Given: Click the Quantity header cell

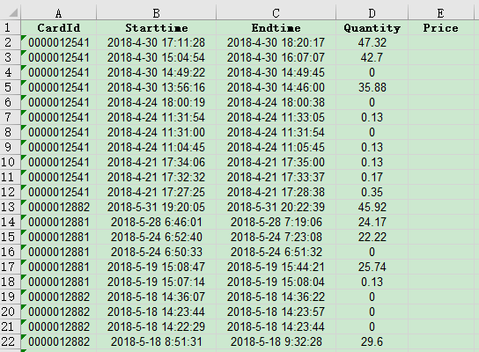Looking at the screenshot, I should [372, 28].
